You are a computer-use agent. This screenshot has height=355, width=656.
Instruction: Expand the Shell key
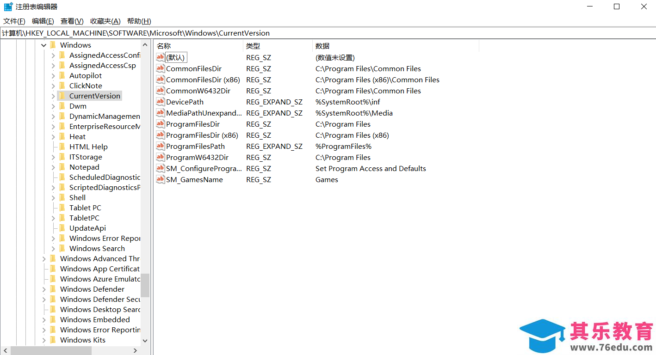coord(53,198)
